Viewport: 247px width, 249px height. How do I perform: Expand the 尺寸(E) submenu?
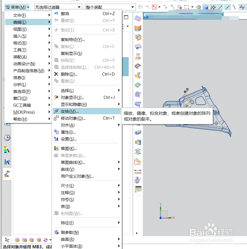coord(87,186)
